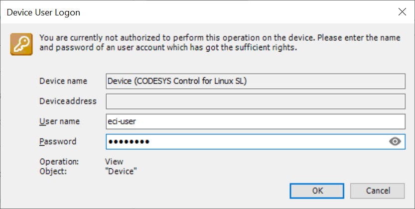Confirm logon with the OK button
This screenshot has height=209, width=415.
(x=317, y=191)
